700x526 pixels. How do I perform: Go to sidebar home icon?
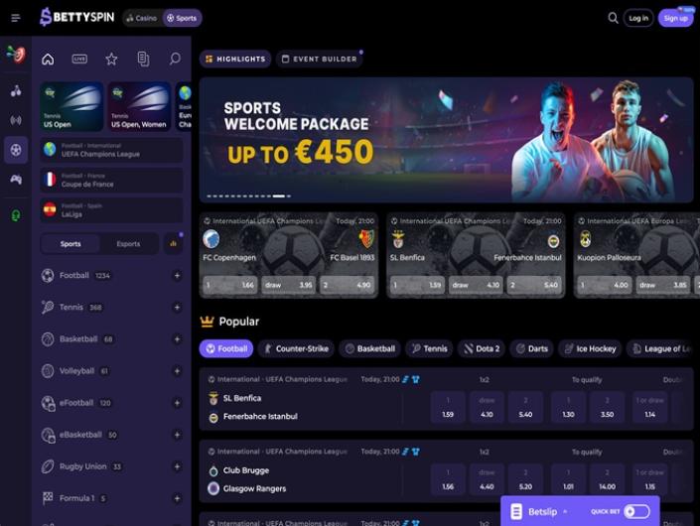click(48, 59)
